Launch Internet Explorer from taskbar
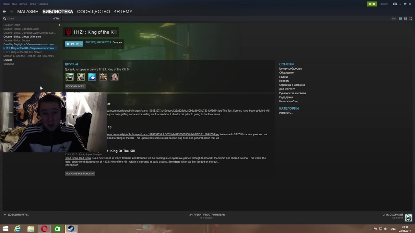This screenshot has height=233, width=415. click(x=18, y=229)
